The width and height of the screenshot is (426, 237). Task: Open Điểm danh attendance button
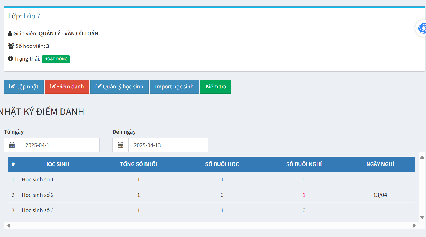pos(67,87)
